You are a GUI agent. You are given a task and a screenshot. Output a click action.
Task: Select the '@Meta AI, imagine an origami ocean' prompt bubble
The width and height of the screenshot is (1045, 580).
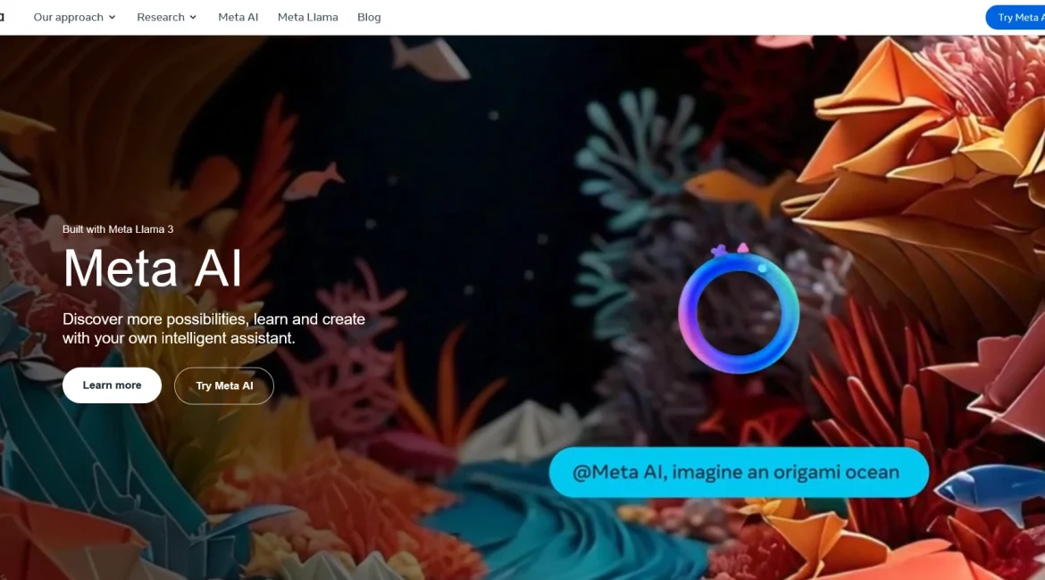pos(739,472)
